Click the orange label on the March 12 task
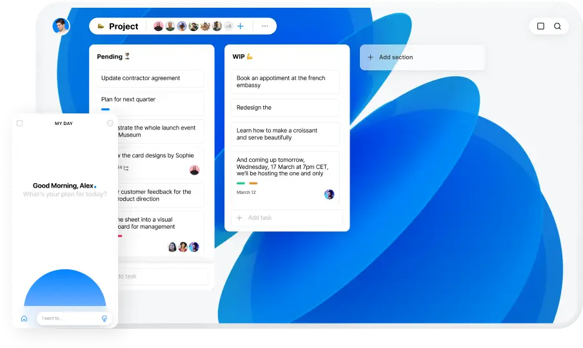 click(x=253, y=183)
